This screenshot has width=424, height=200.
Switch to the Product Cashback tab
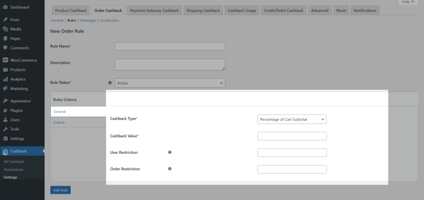pos(70,10)
